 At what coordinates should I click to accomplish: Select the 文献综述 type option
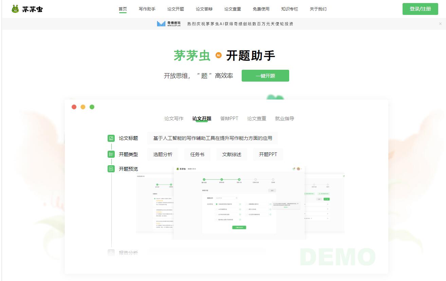click(232, 154)
